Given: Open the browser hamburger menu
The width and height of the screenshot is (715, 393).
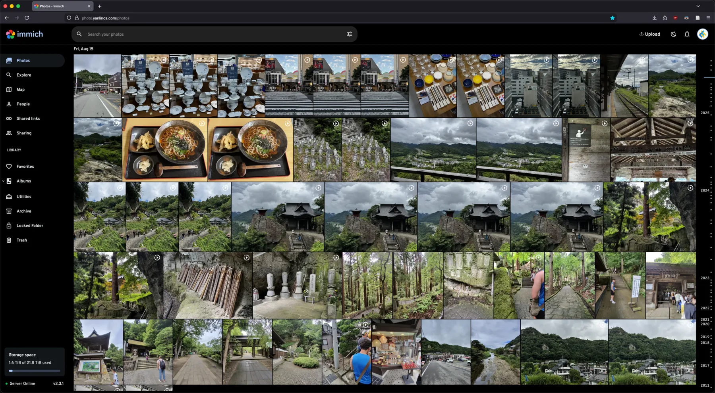Looking at the screenshot, I should (708, 18).
